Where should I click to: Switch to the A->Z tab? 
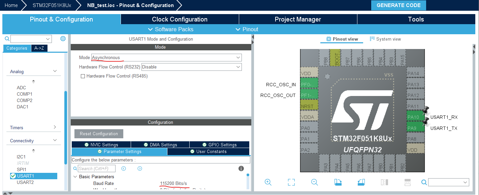point(39,48)
